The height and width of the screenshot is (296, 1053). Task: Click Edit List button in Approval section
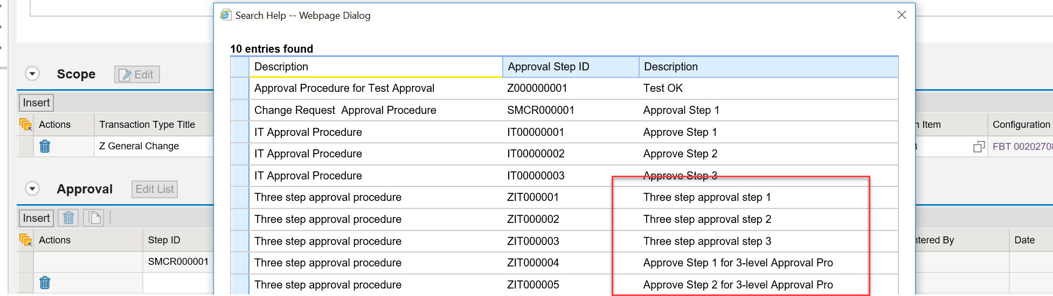pos(155,189)
